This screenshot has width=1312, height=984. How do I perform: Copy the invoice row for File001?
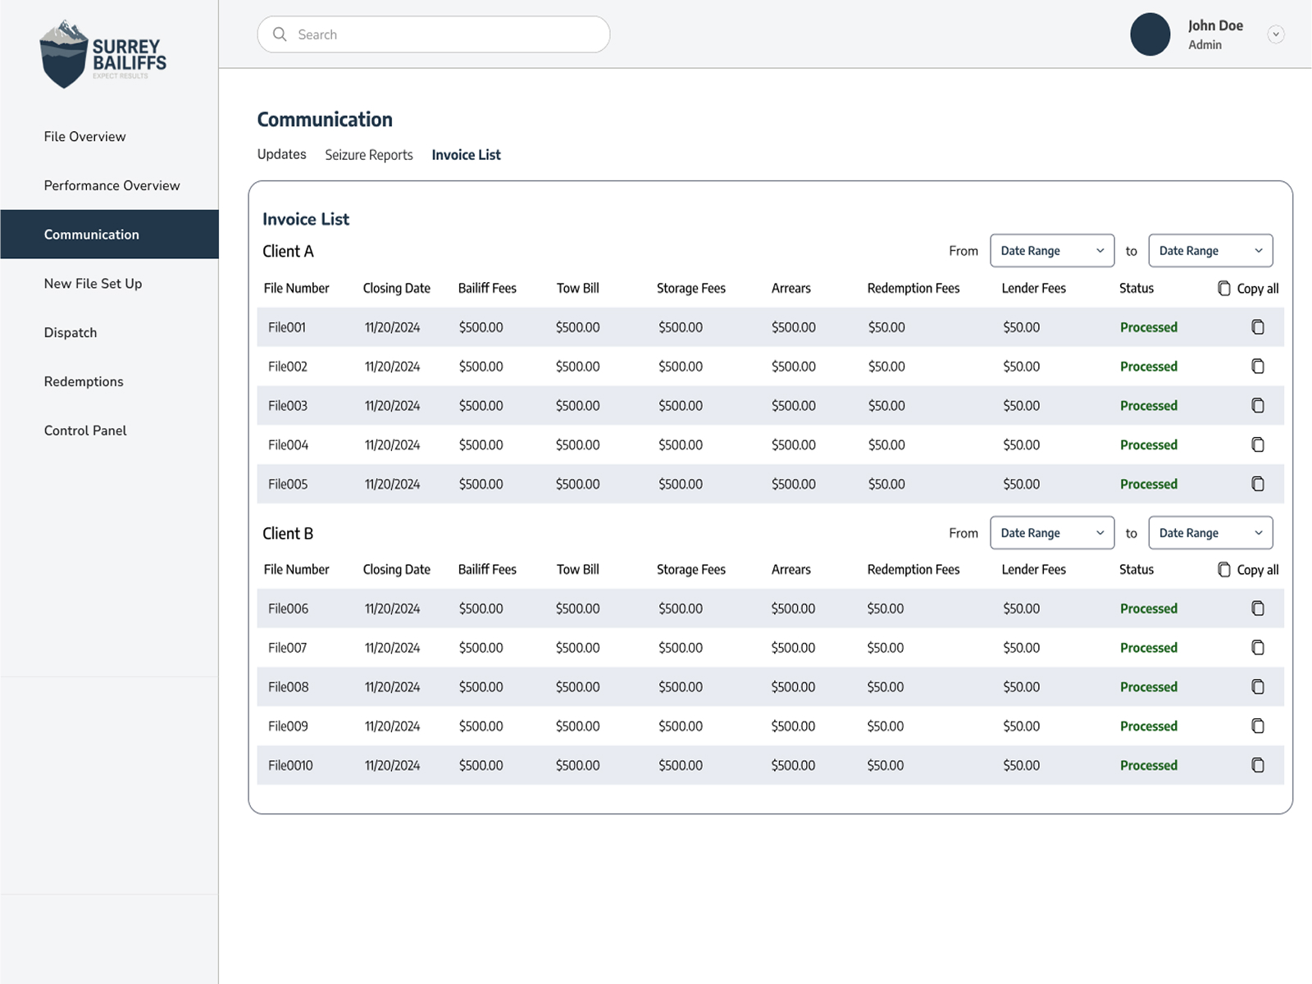[1259, 326]
